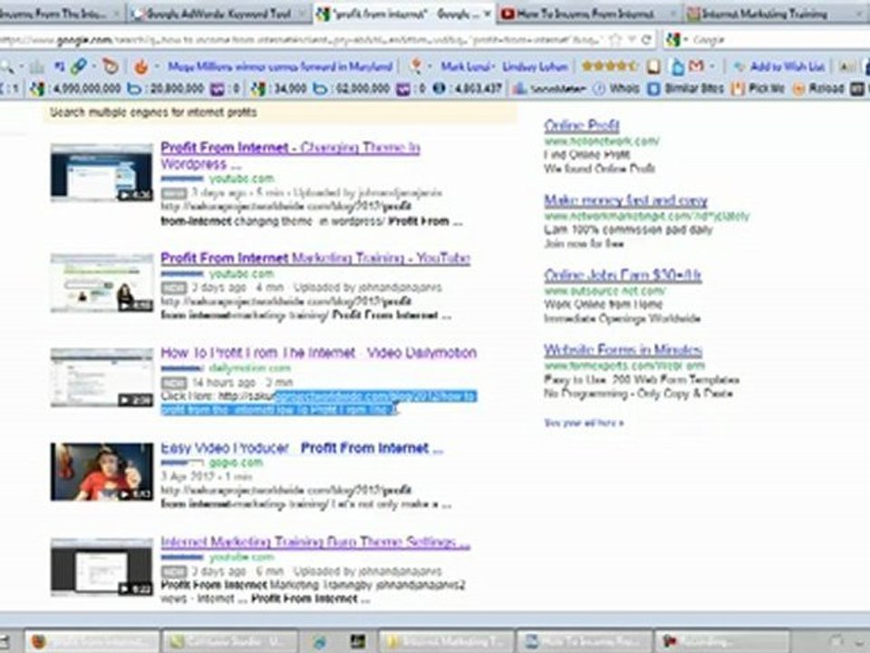Click the highlighted URL text in Dailymotion result
The image size is (870, 653).
[x=319, y=403]
